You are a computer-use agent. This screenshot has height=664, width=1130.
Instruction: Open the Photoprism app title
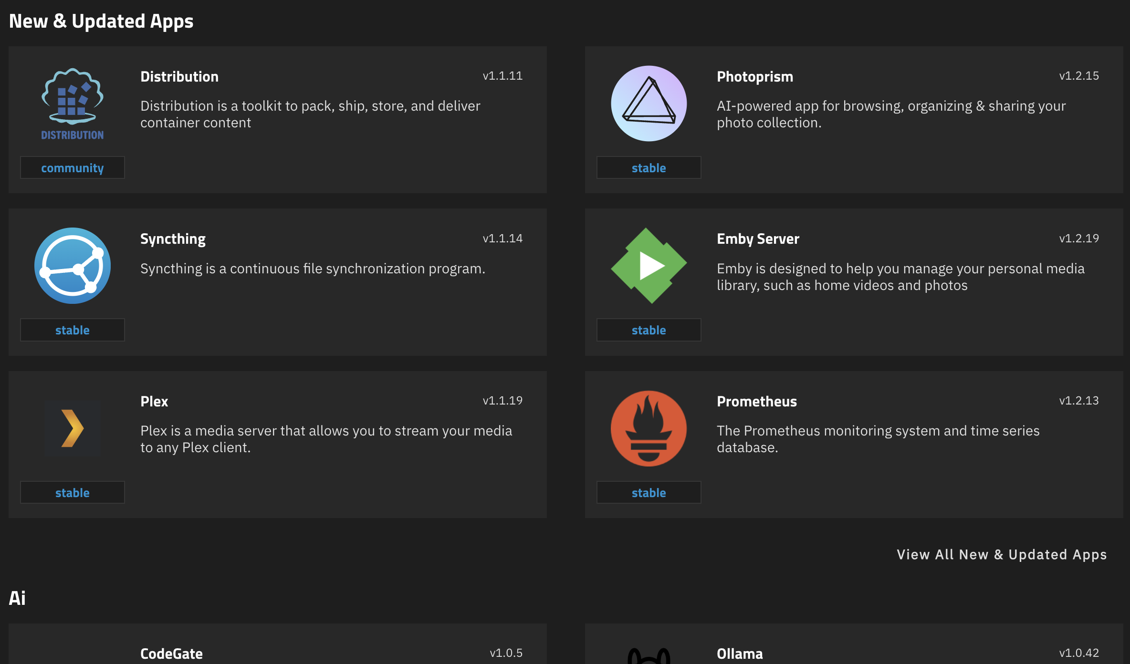pyautogui.click(x=755, y=77)
